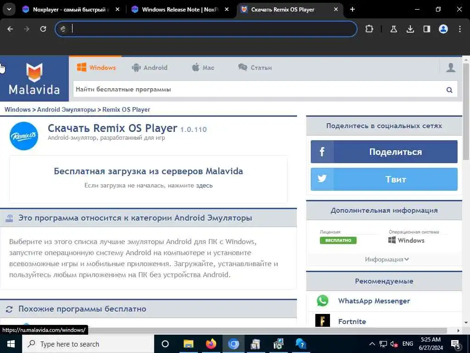Go forward in browser history
470x353 pixels.
[x=27, y=29]
